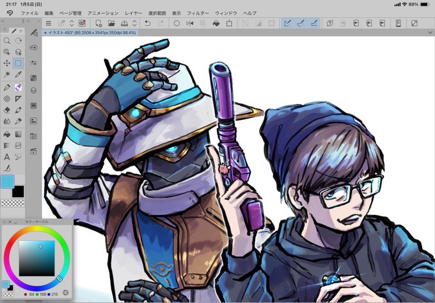
Task: Open the Material folder palette icon
Action: [33, 136]
